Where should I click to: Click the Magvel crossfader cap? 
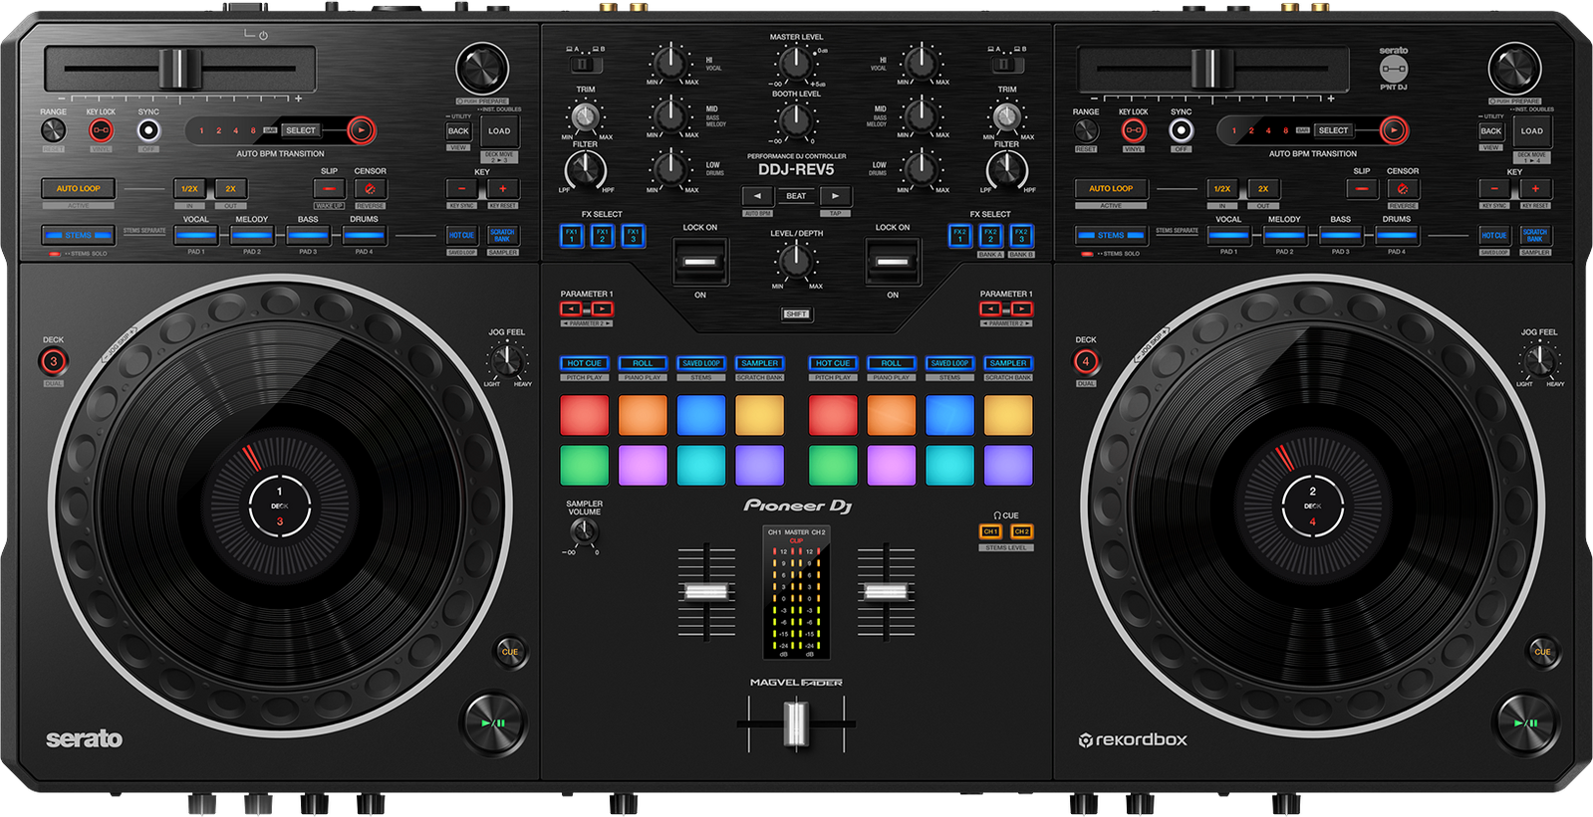pos(795,723)
